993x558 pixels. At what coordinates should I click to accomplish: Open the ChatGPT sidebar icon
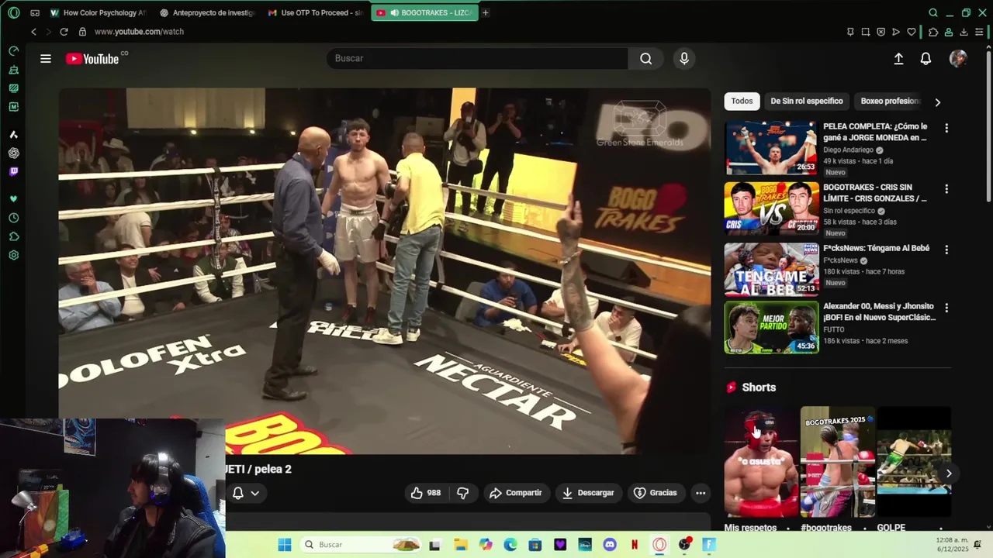(13, 153)
